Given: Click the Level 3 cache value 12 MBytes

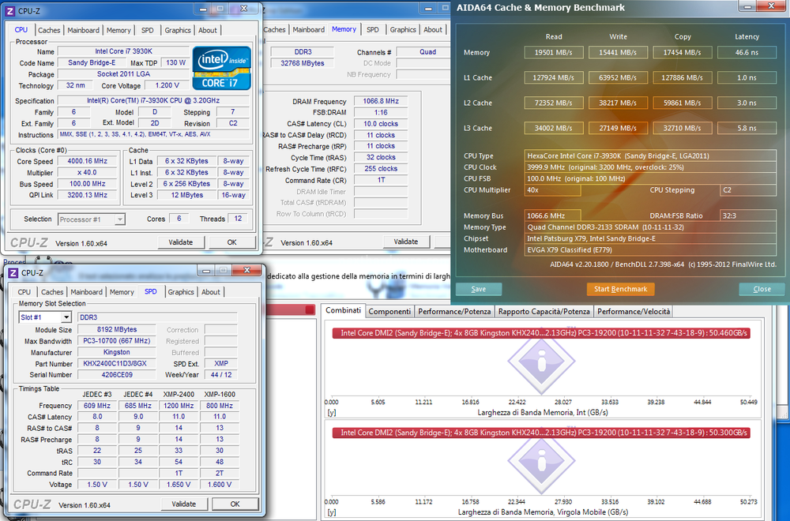Looking at the screenshot, I should (187, 195).
